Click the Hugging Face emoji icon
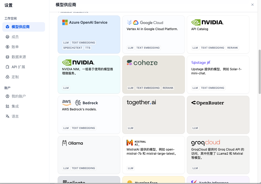 pos(130,182)
